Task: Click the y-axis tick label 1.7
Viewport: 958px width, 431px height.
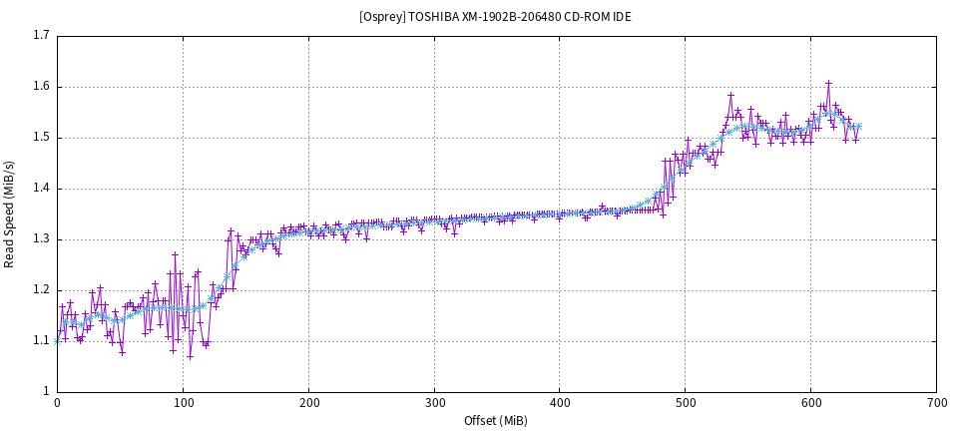Action: pyautogui.click(x=42, y=35)
